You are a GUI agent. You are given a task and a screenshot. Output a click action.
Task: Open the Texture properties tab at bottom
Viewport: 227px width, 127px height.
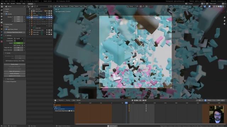point(1,42)
